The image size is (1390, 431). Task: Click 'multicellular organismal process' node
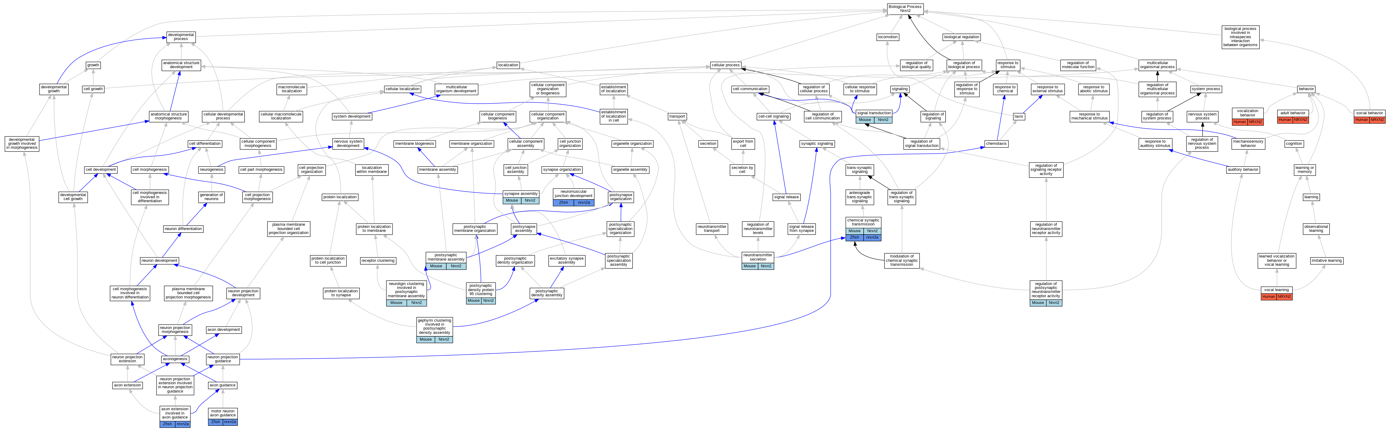[x=1157, y=65]
